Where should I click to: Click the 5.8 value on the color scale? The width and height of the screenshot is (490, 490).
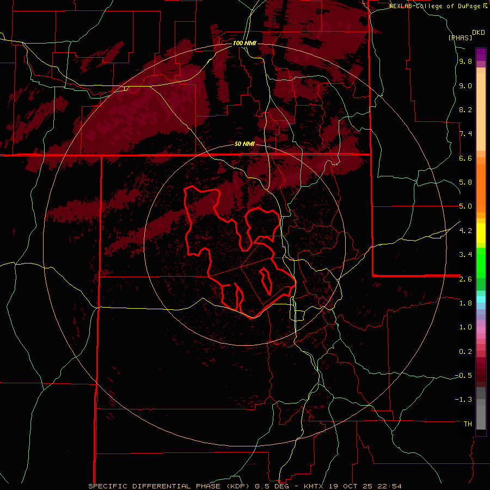pos(465,182)
